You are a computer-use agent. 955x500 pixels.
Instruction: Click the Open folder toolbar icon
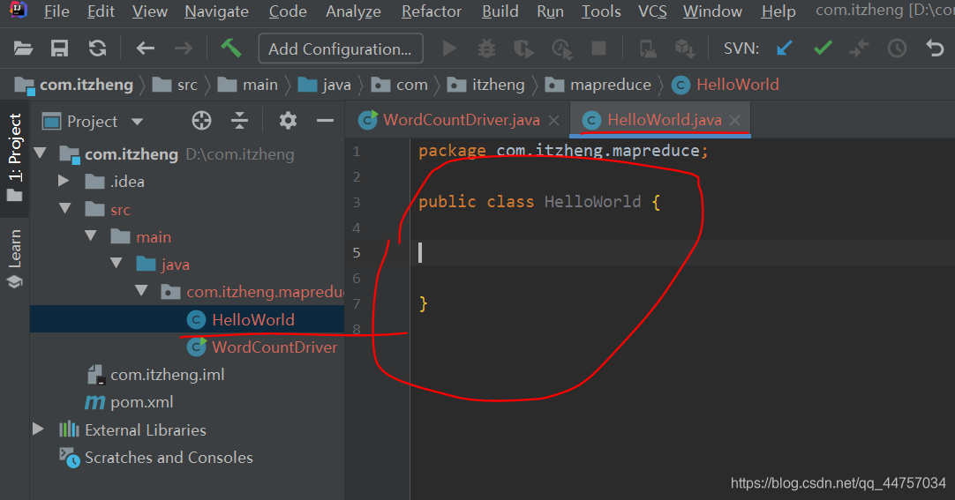[24, 49]
